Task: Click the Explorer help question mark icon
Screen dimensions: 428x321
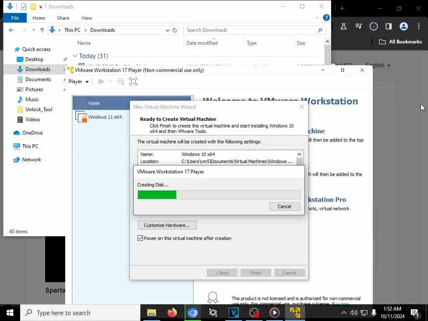Action: pyautogui.click(x=326, y=18)
